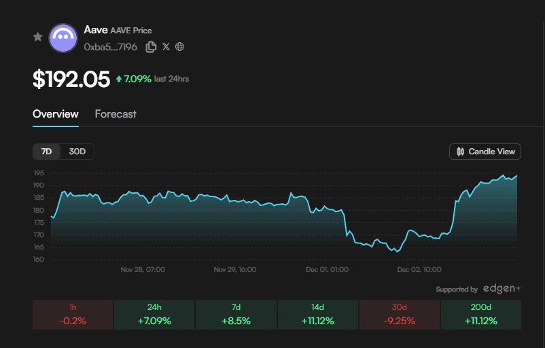
Task: Switch chart range to 7D
Action: (x=46, y=152)
